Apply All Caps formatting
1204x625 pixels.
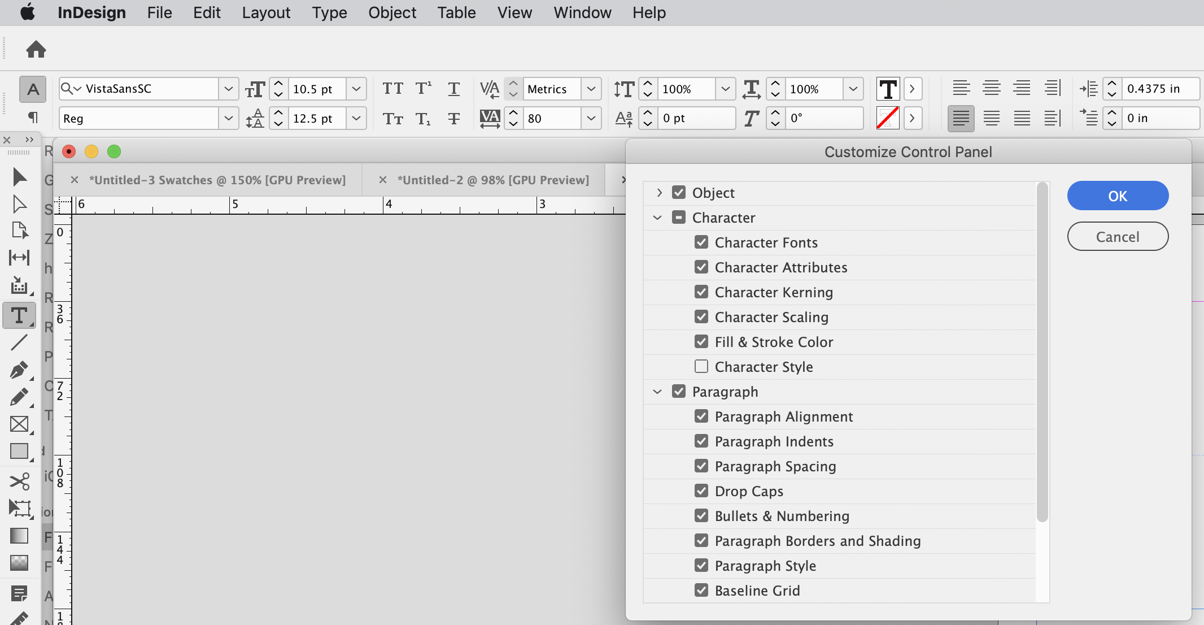392,89
